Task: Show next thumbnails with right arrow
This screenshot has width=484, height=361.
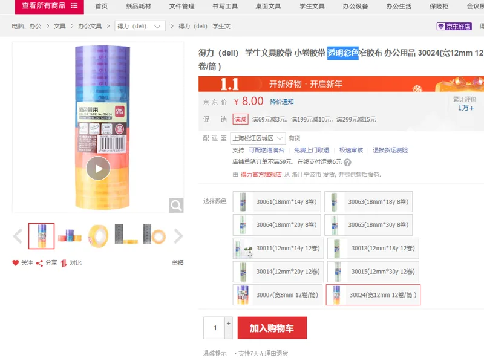Action: (x=178, y=236)
